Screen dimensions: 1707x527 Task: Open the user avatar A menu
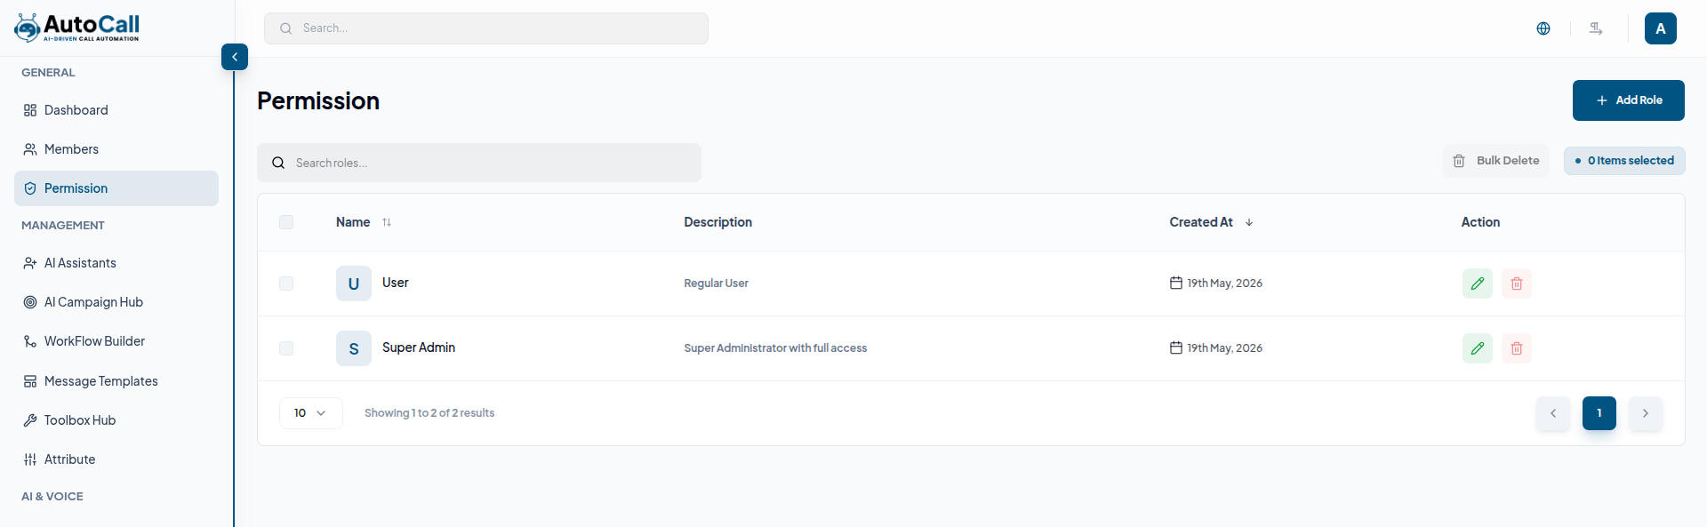point(1661,28)
